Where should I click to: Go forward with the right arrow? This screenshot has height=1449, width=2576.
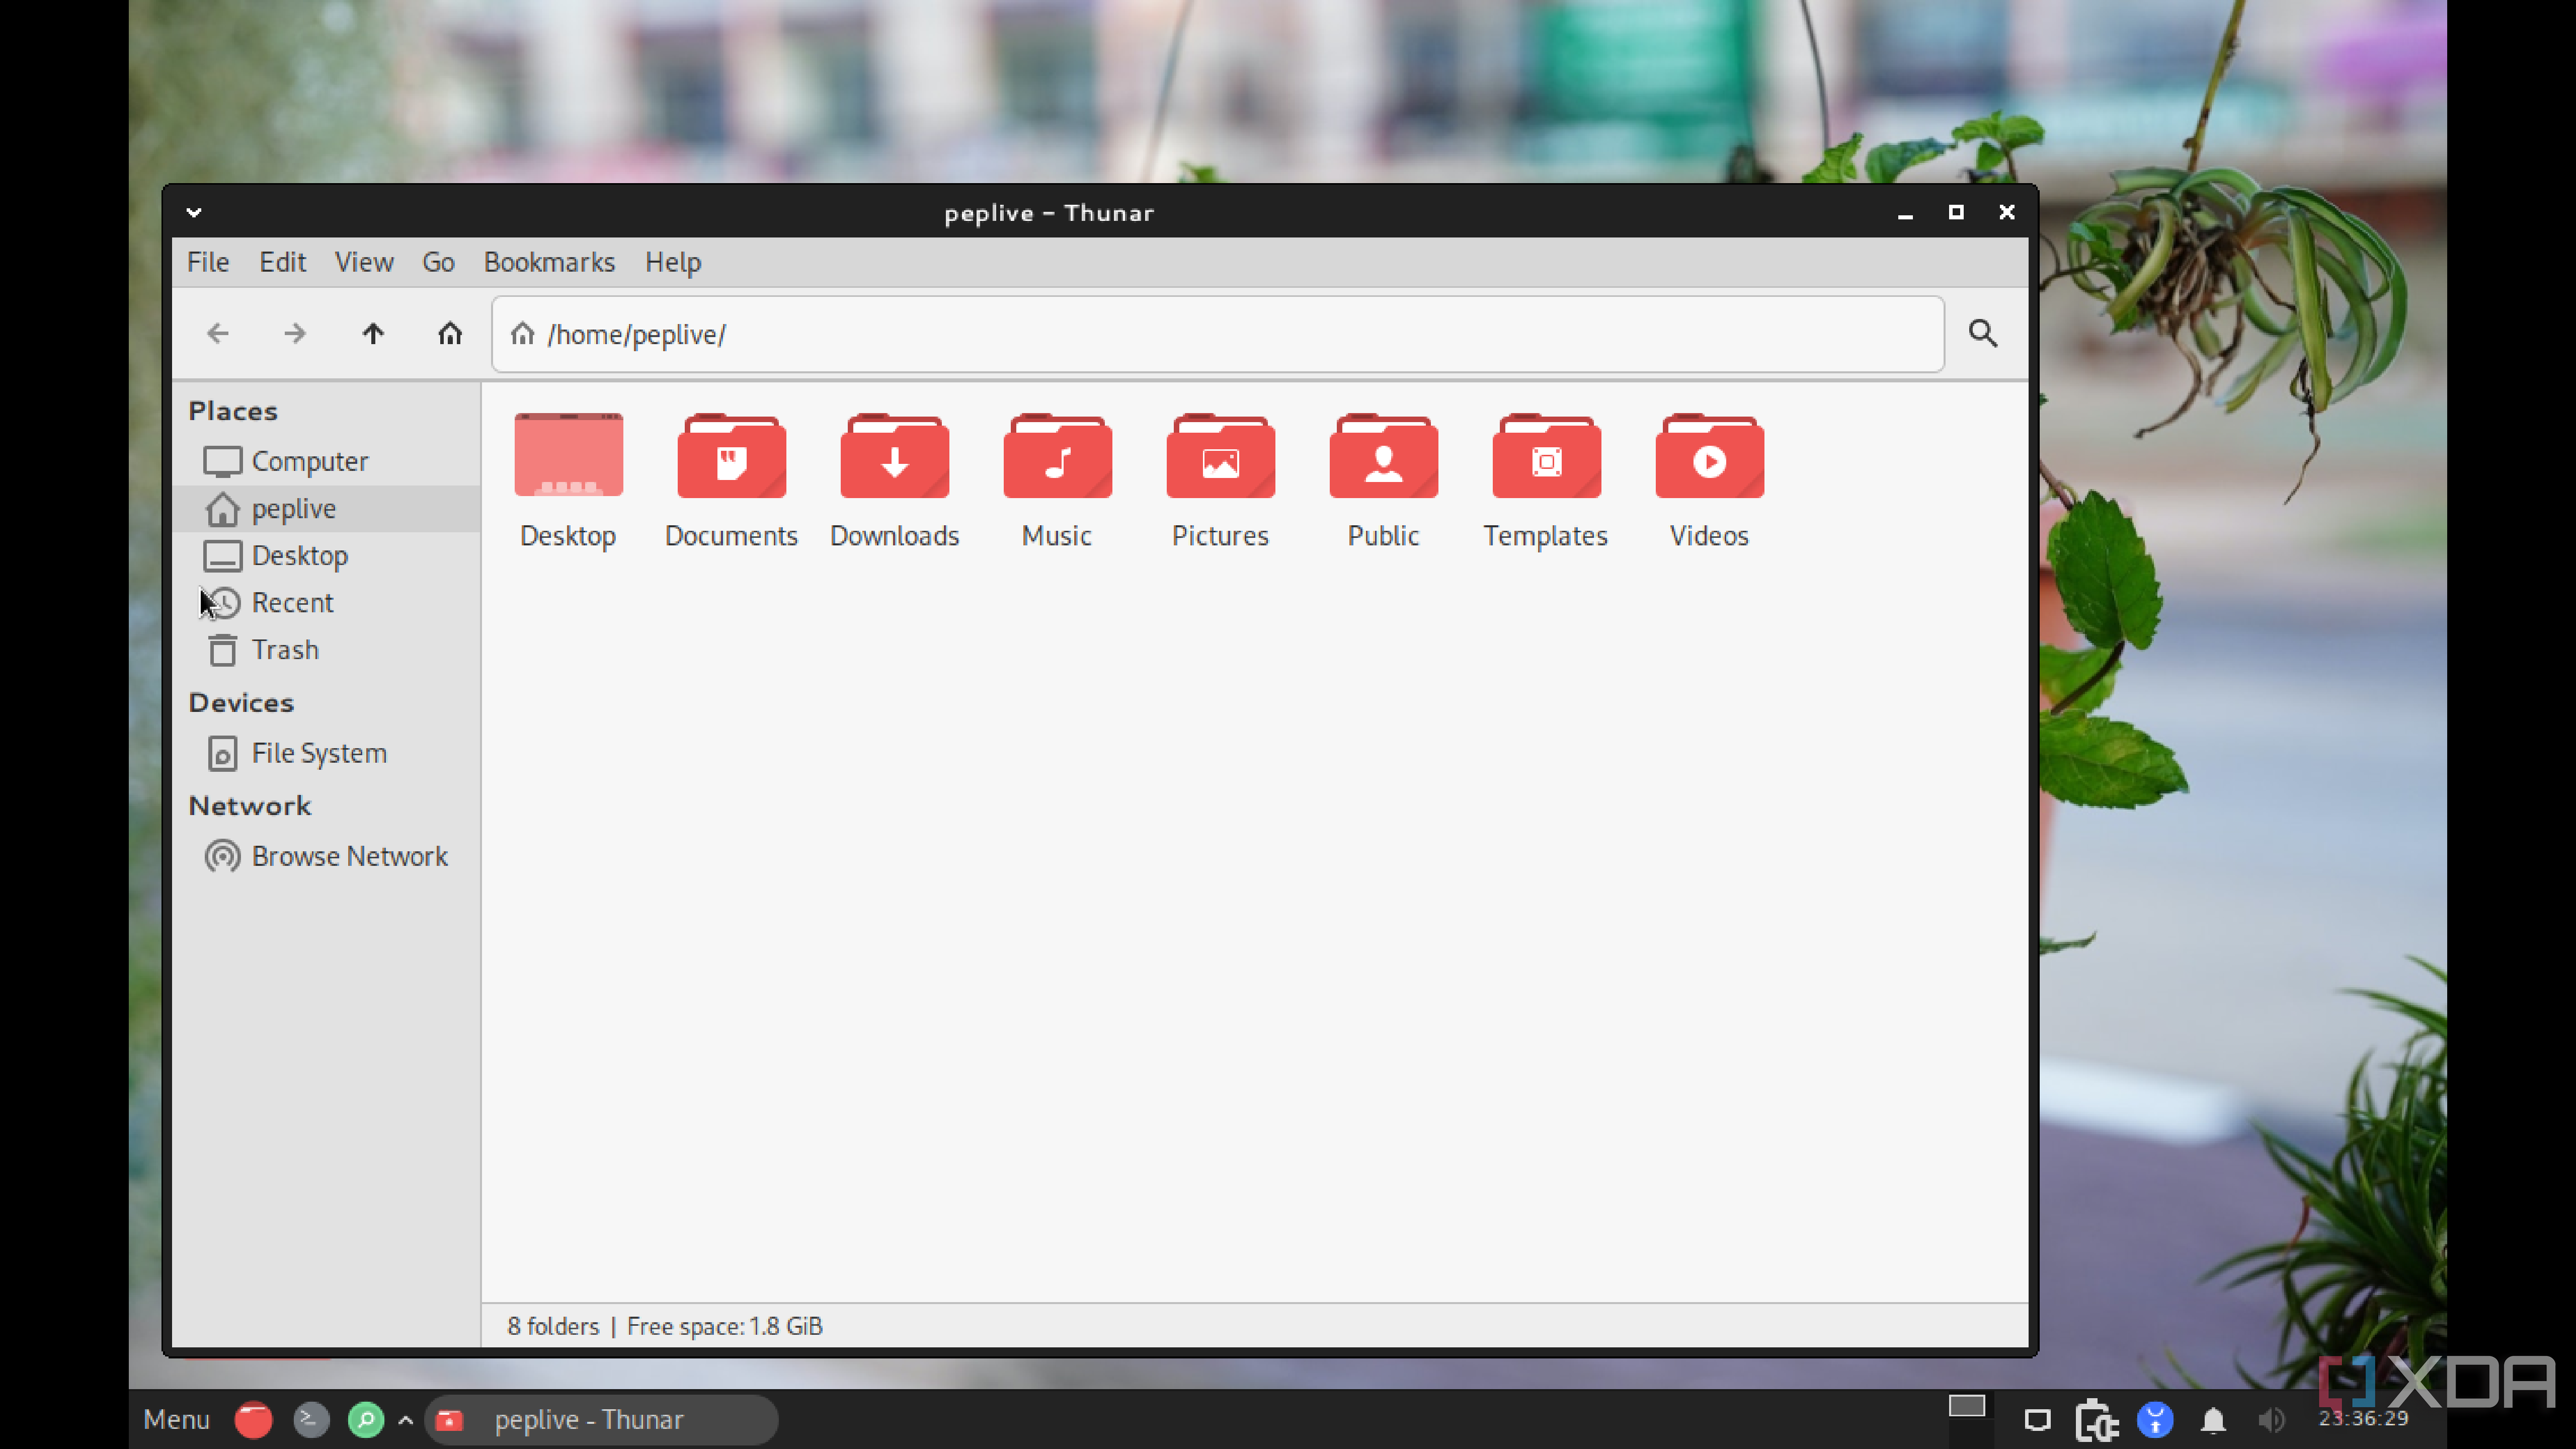tap(294, 333)
